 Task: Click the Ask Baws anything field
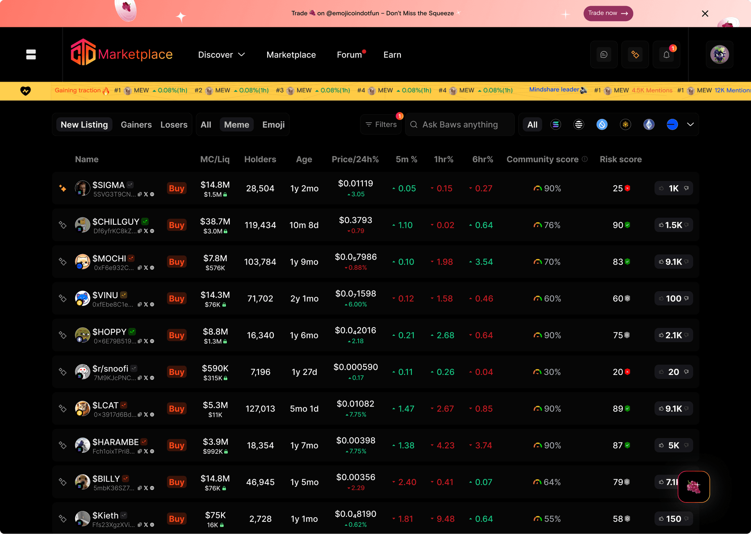tap(460, 125)
